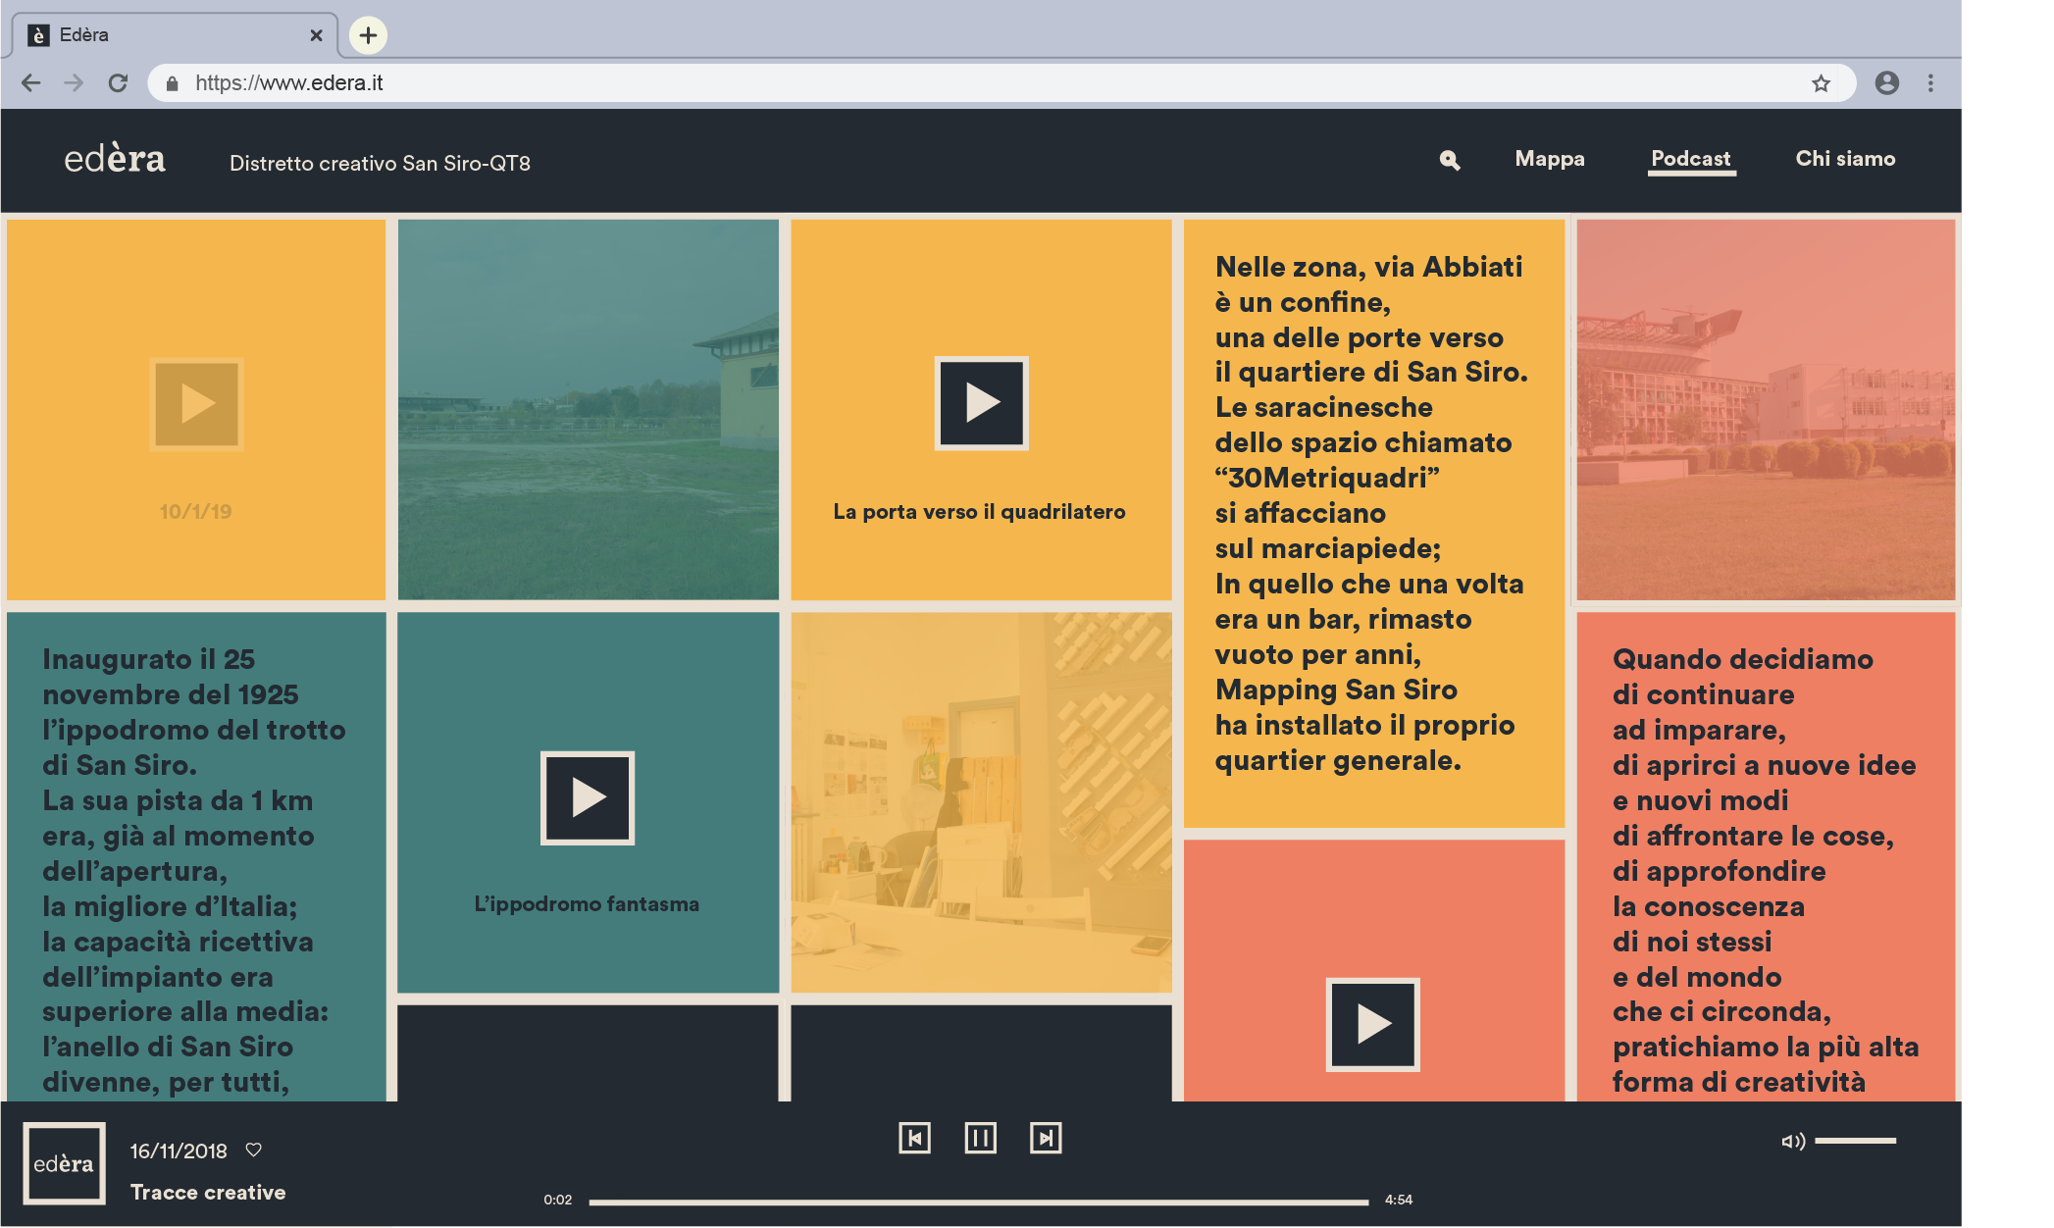
Task: Open the hippodrome photo tile
Action: pos(588,409)
